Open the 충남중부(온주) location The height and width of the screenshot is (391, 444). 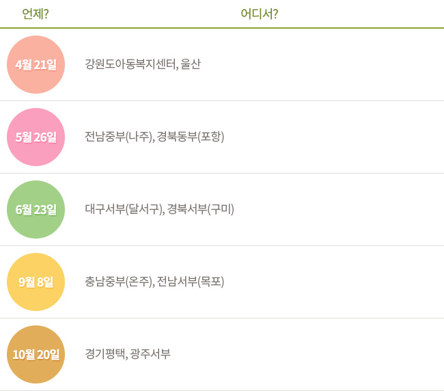(x=117, y=282)
